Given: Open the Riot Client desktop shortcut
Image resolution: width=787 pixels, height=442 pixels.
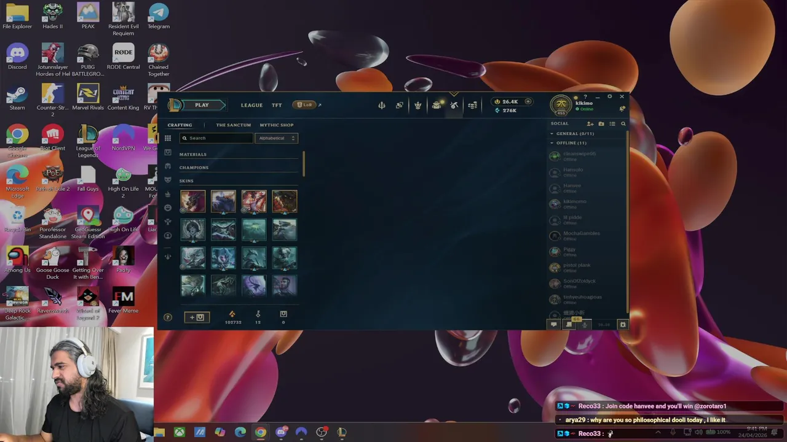Looking at the screenshot, I should coord(53,138).
